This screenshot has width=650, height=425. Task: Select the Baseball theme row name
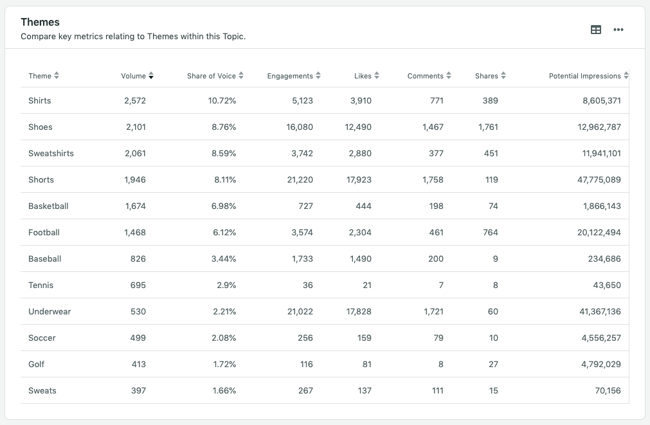click(45, 258)
